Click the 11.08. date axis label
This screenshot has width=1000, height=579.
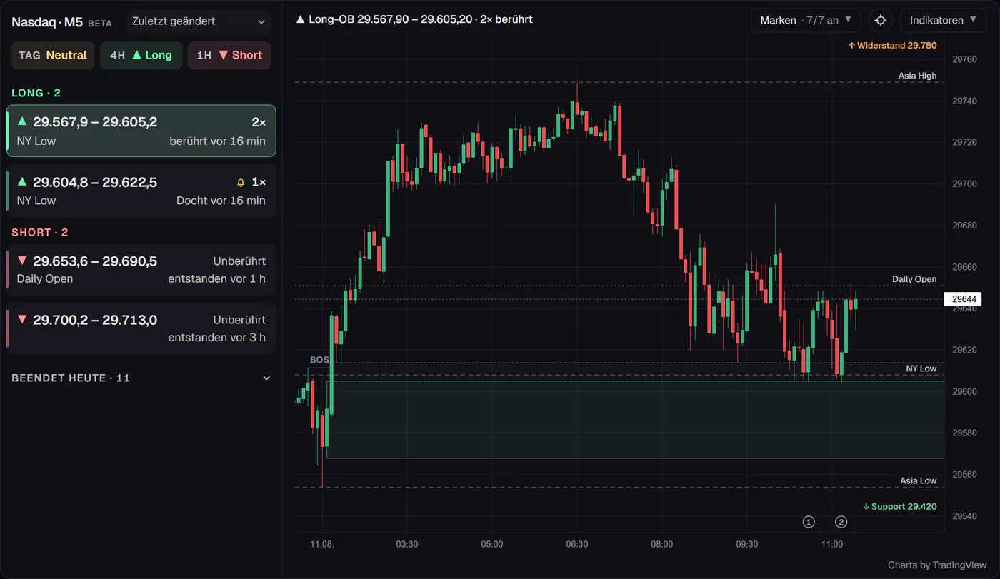click(322, 544)
